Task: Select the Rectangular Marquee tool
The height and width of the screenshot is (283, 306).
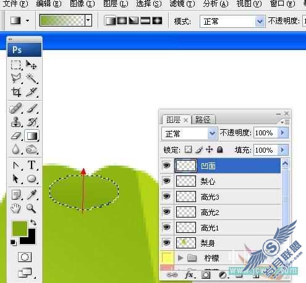Action: tap(16, 65)
